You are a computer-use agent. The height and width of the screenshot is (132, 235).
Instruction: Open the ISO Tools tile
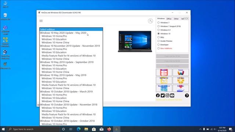[x=181, y=80]
